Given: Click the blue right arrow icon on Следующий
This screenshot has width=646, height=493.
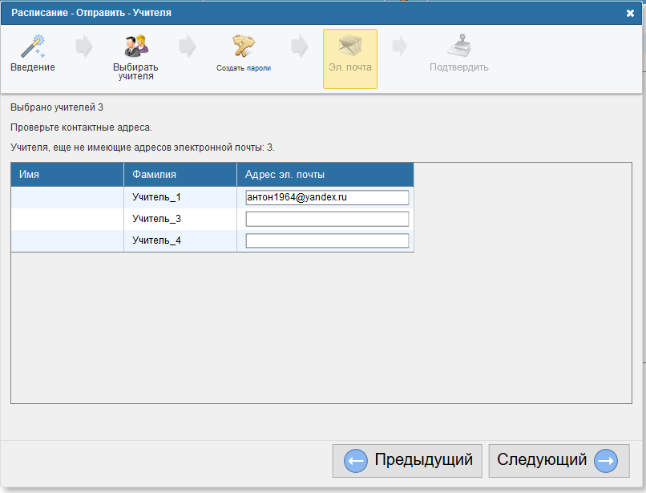Looking at the screenshot, I should [606, 461].
